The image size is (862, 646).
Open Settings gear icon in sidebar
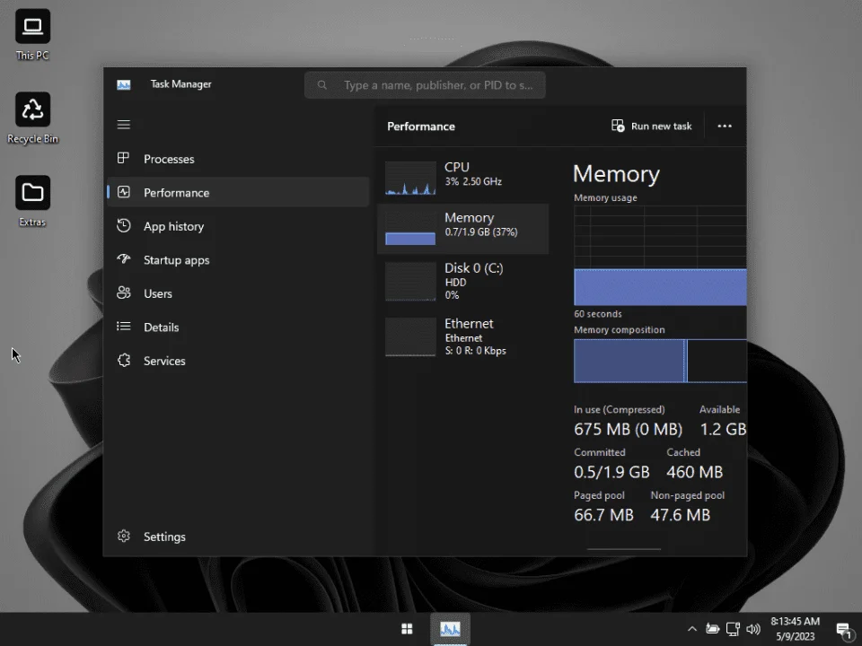pyautogui.click(x=124, y=537)
